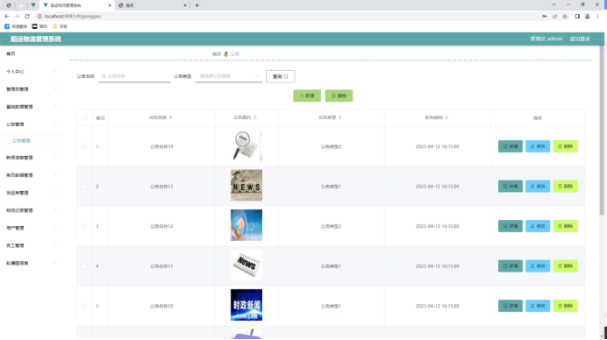Click the share icon in address bar
This screenshot has width=607, height=340.
point(554,17)
